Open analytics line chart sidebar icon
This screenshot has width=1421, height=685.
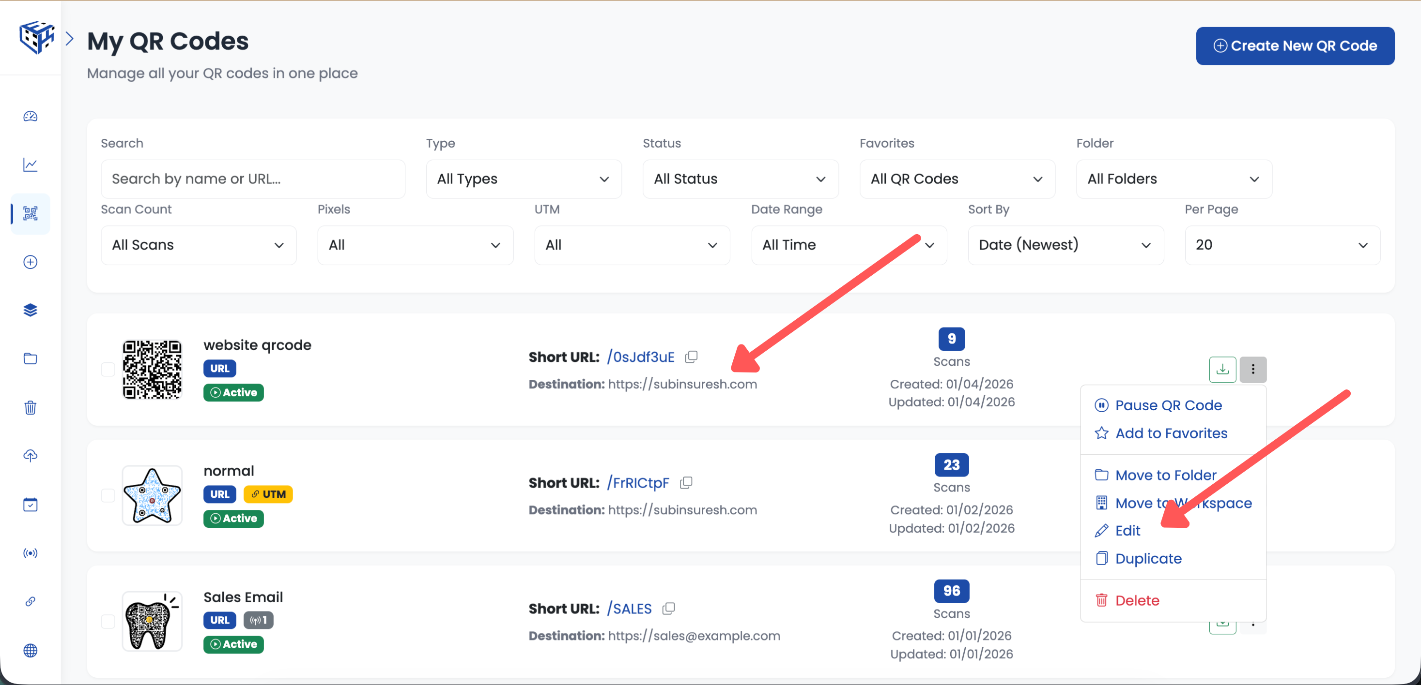tap(31, 165)
